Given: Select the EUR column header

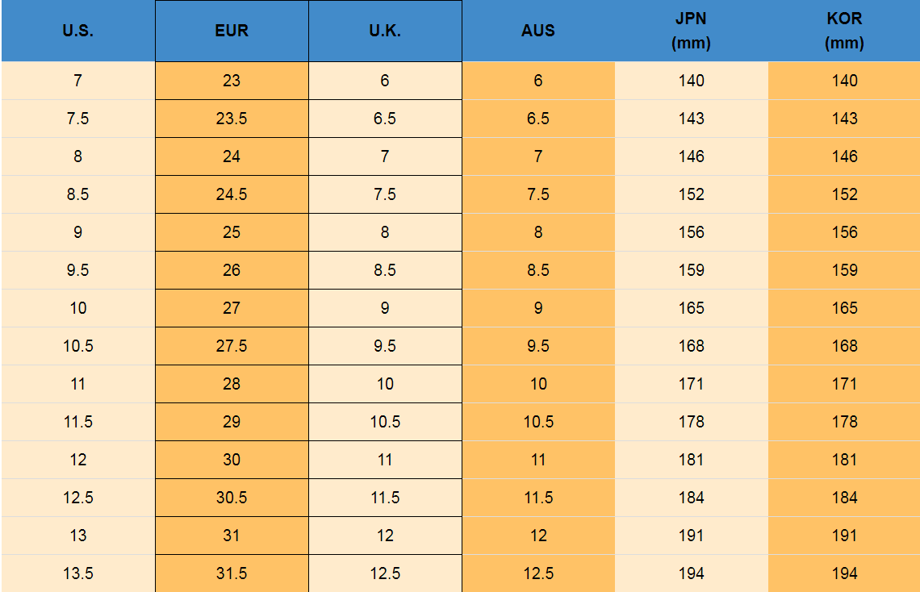Looking at the screenshot, I should click(x=232, y=31).
